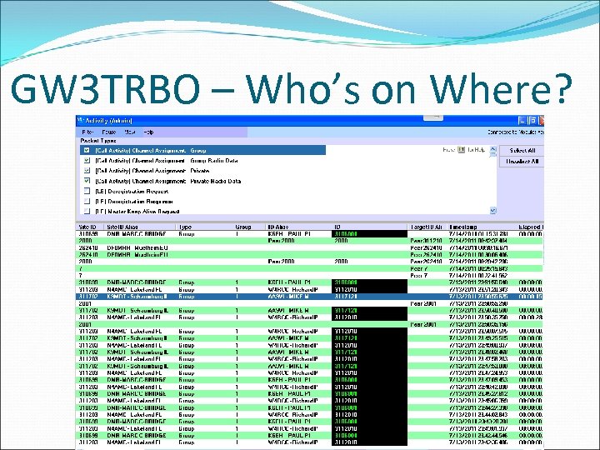Sort by the Site ID column header

(87, 227)
